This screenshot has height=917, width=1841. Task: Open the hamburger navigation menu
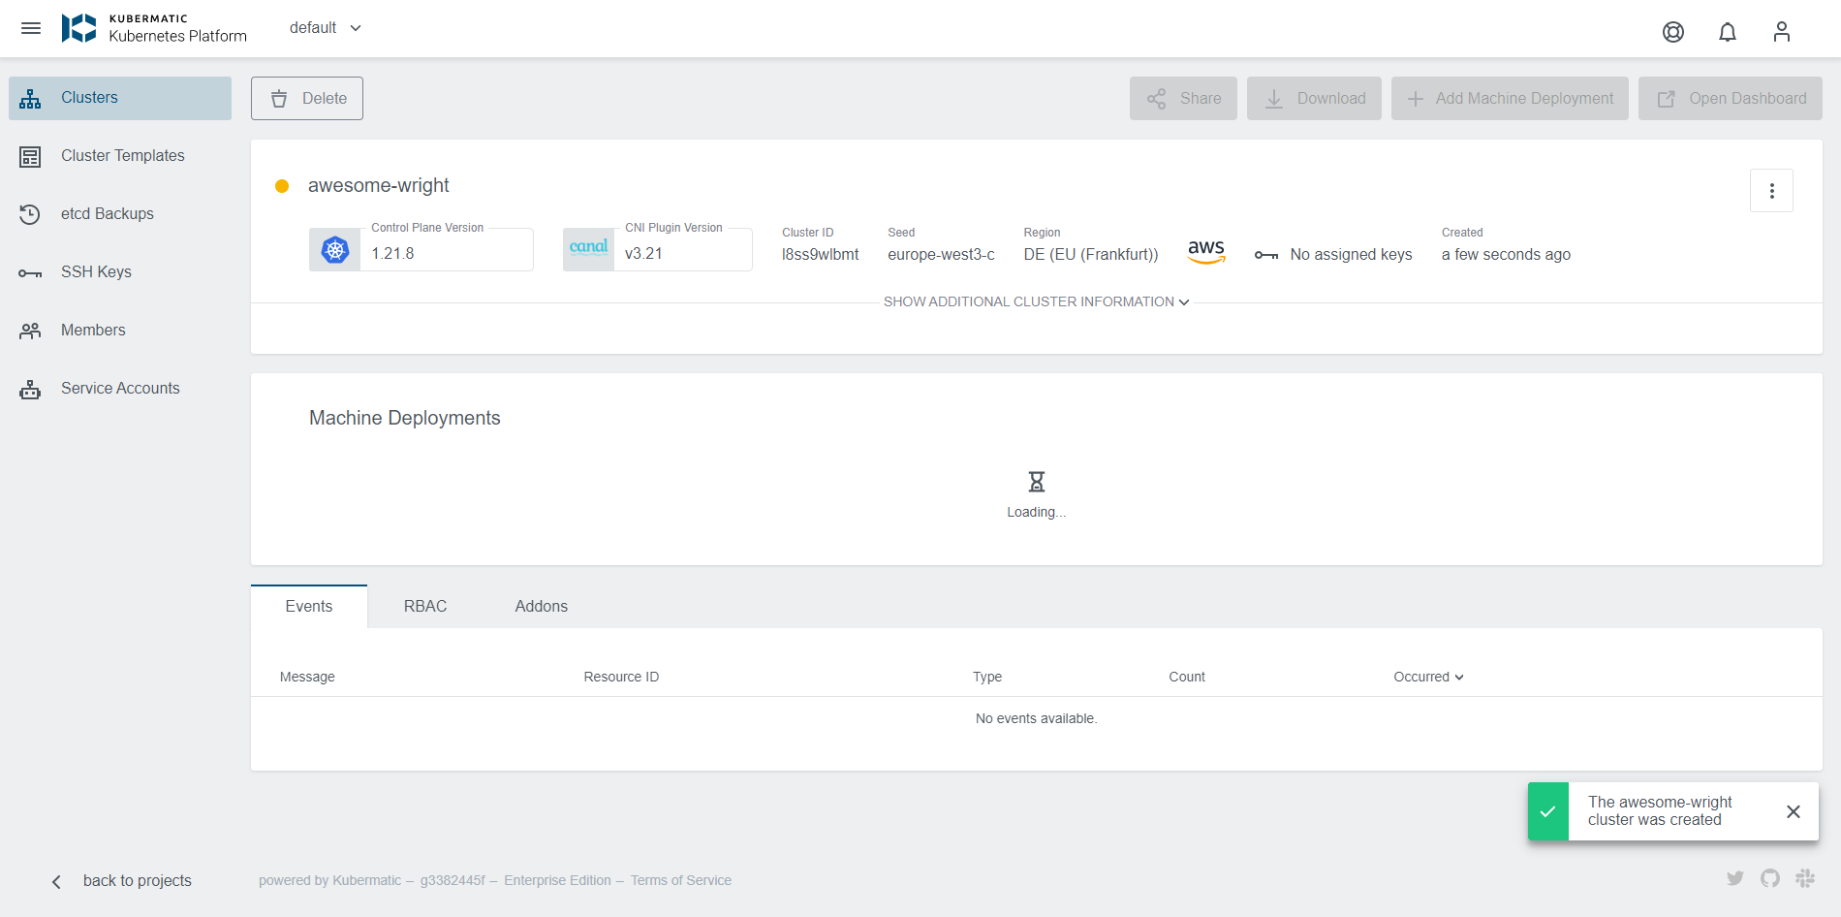[31, 28]
